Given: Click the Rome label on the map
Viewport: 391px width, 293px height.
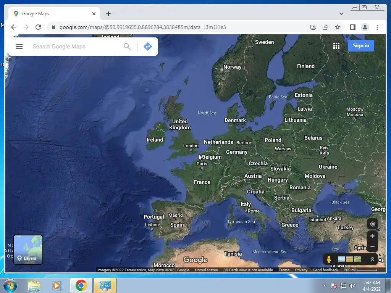Looking at the screenshot, I should pos(254,211).
